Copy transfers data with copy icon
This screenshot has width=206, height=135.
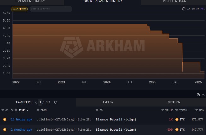(x=198, y=94)
